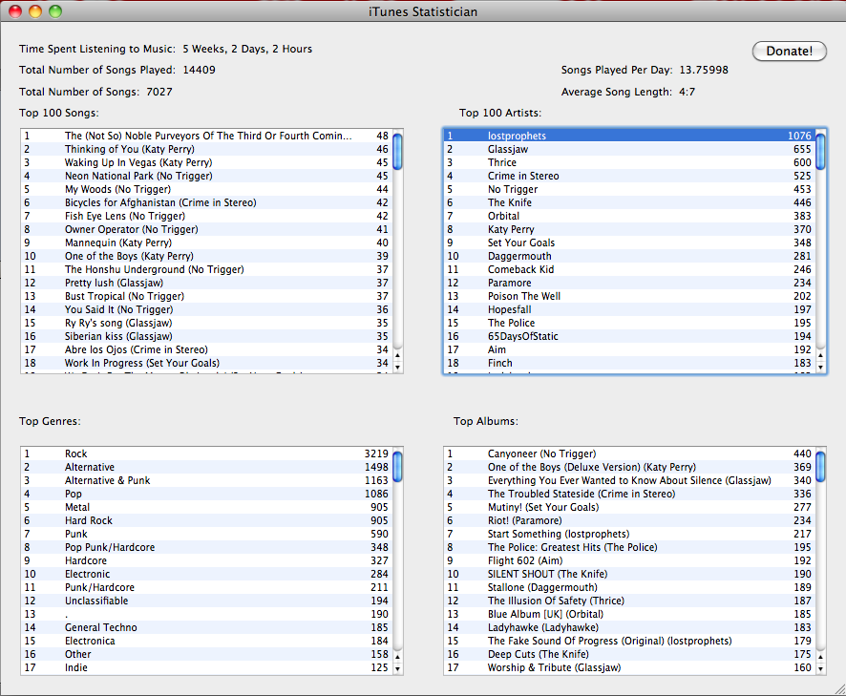Click the Top 100 Songs scrollbar thumb
This screenshot has width=846, height=696.
(x=397, y=152)
